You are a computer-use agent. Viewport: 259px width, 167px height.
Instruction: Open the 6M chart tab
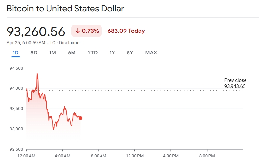(72, 52)
